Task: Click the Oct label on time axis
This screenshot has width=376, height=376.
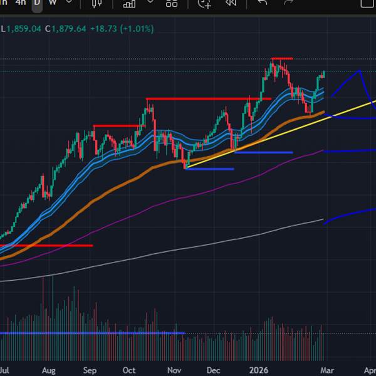Action: 129,370
